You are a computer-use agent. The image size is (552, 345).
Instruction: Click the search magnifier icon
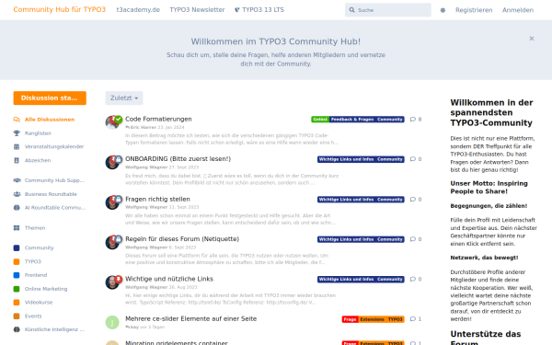(351, 10)
